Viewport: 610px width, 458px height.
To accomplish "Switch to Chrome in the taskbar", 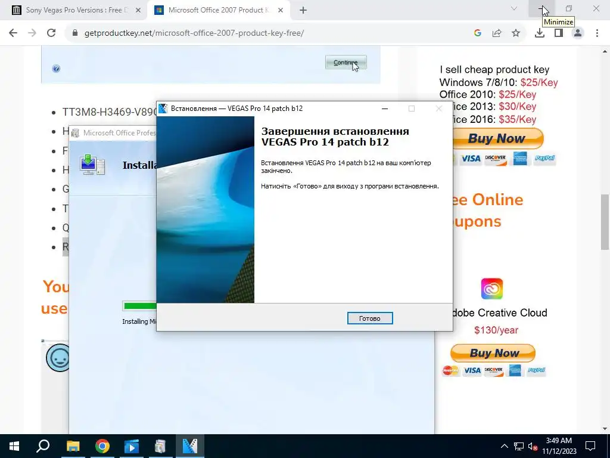I will pyautogui.click(x=102, y=446).
